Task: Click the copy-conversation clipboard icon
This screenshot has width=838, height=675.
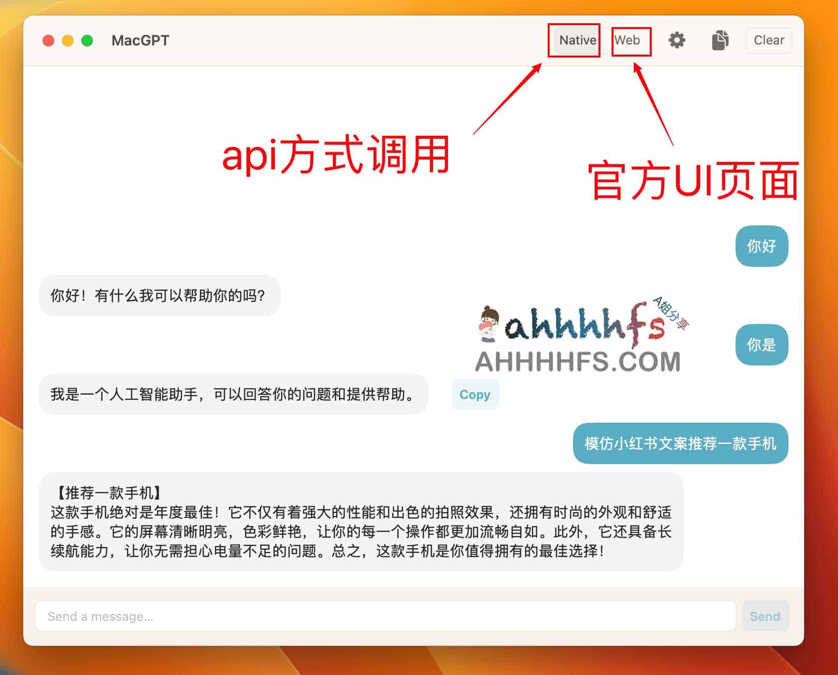Action: point(720,40)
